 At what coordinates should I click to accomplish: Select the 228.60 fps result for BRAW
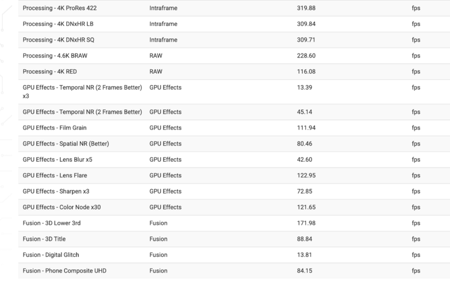tap(305, 56)
